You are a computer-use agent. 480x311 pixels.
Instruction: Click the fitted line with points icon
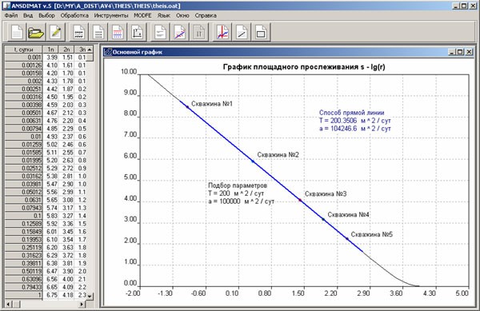pos(180,32)
